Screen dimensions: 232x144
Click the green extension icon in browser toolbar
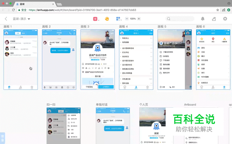[229, 10]
